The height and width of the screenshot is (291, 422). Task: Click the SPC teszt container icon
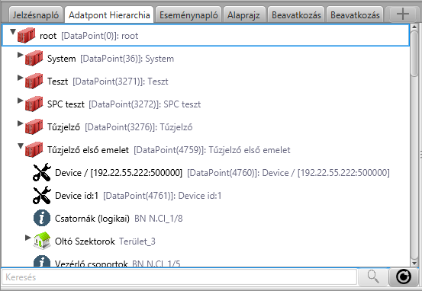click(x=34, y=104)
